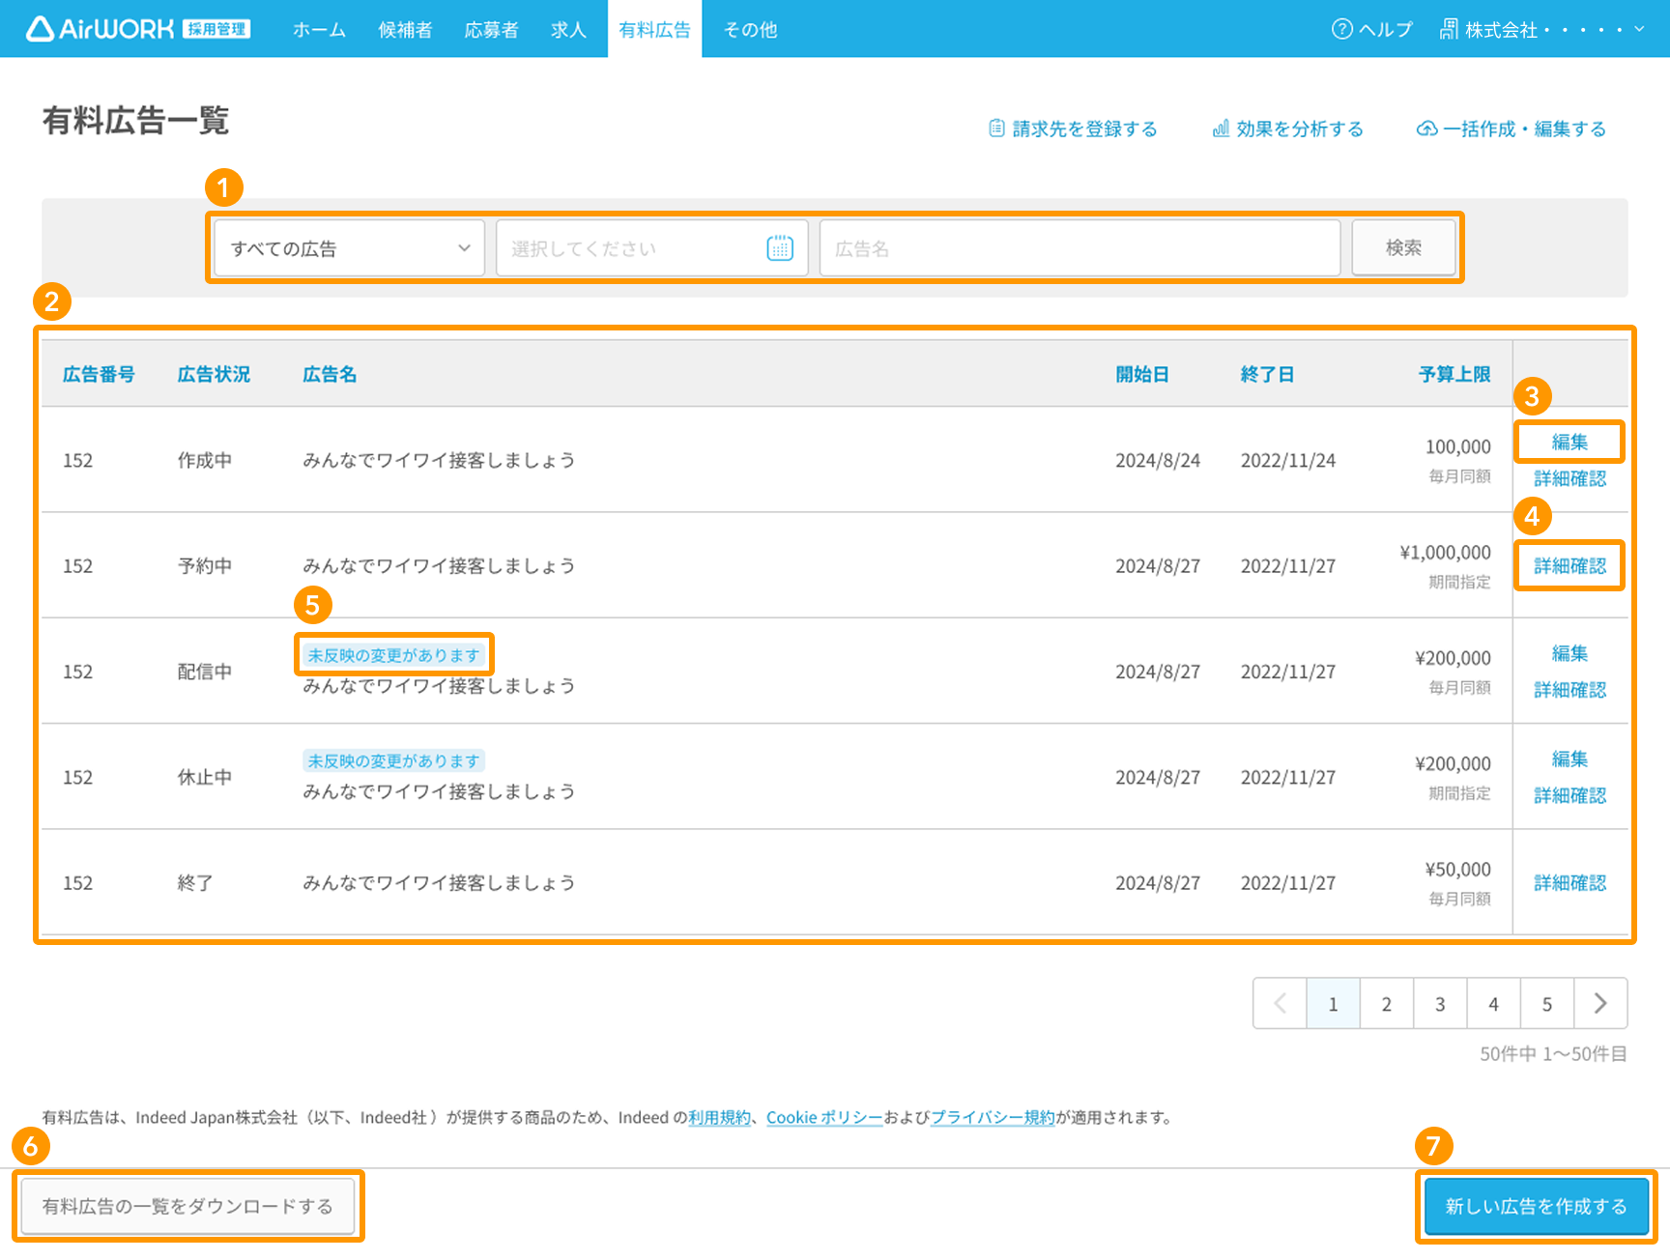Click the 予約中 status cell
Screen dimensions: 1670x1260
tap(205, 565)
